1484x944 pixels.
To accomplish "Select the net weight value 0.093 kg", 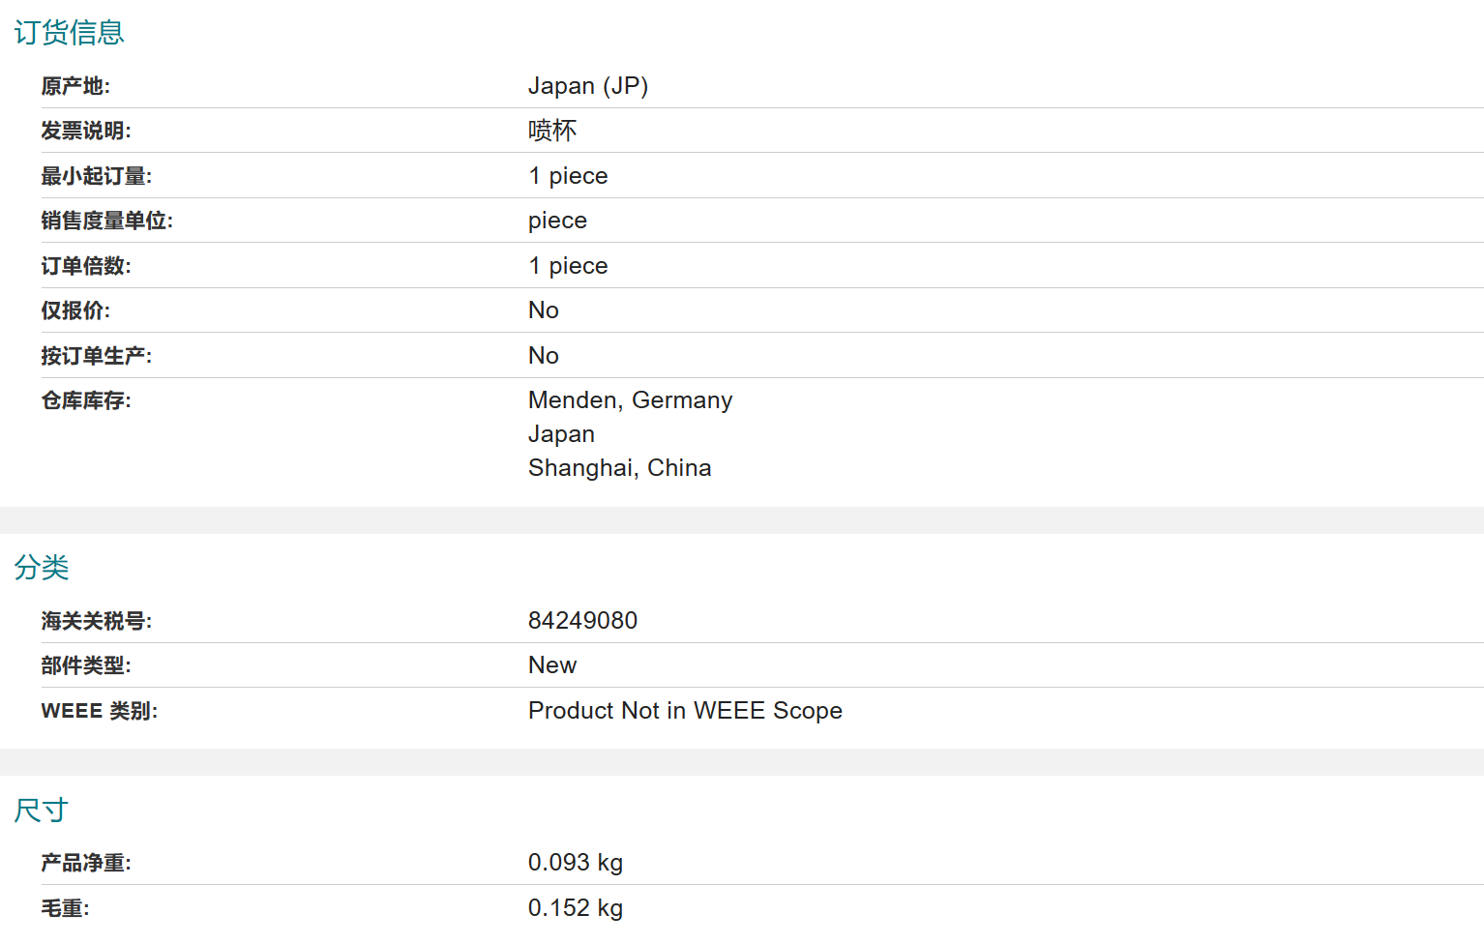I will click(x=576, y=863).
